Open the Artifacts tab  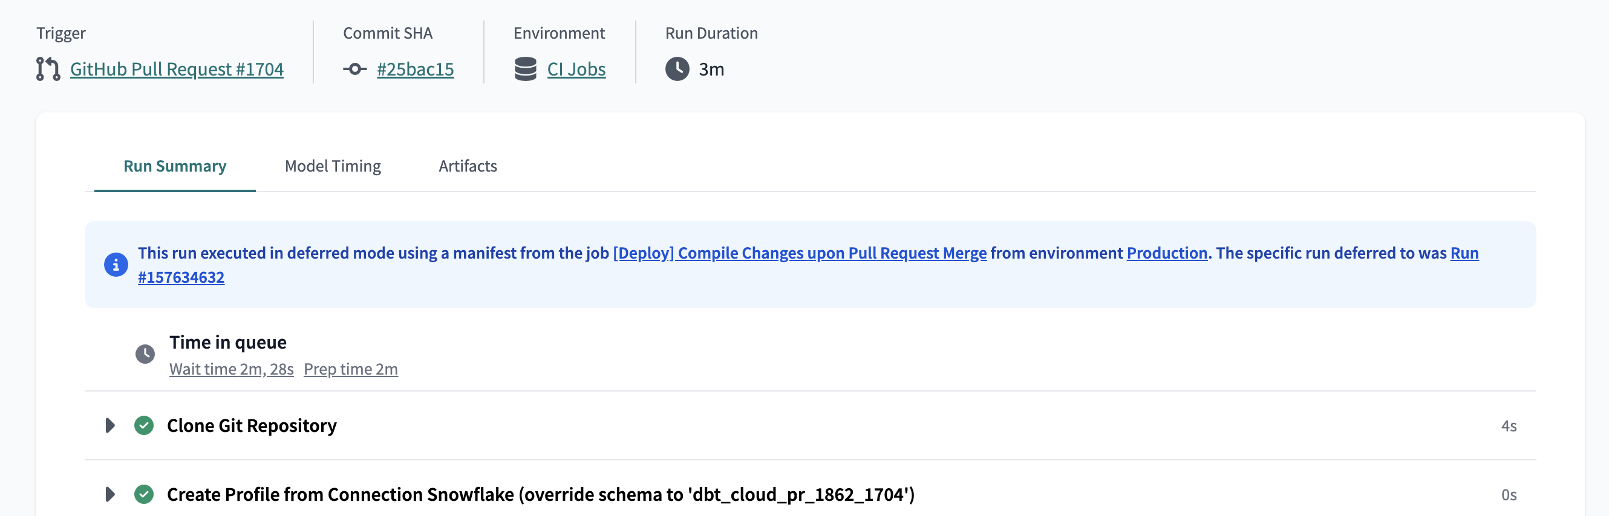[466, 166]
